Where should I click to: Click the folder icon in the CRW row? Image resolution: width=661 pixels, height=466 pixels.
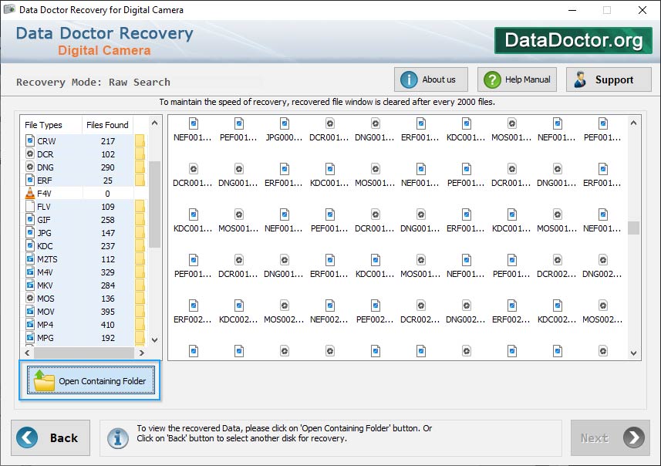pyautogui.click(x=140, y=141)
